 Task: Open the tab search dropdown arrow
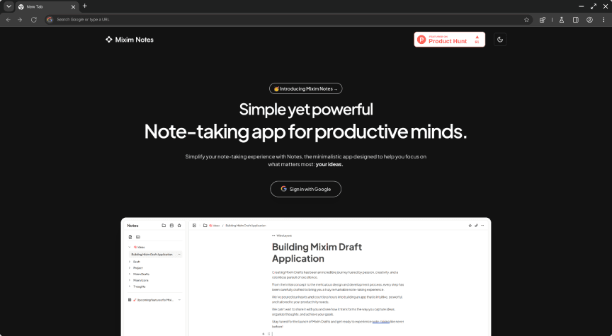(8, 6)
